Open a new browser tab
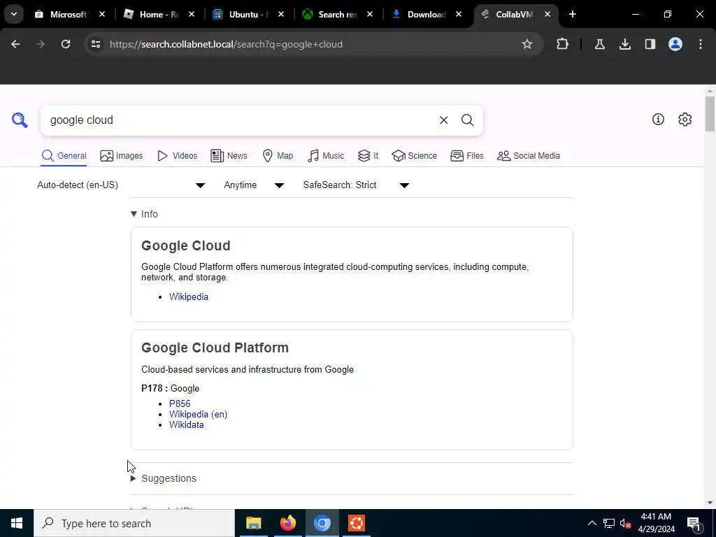 [572, 14]
